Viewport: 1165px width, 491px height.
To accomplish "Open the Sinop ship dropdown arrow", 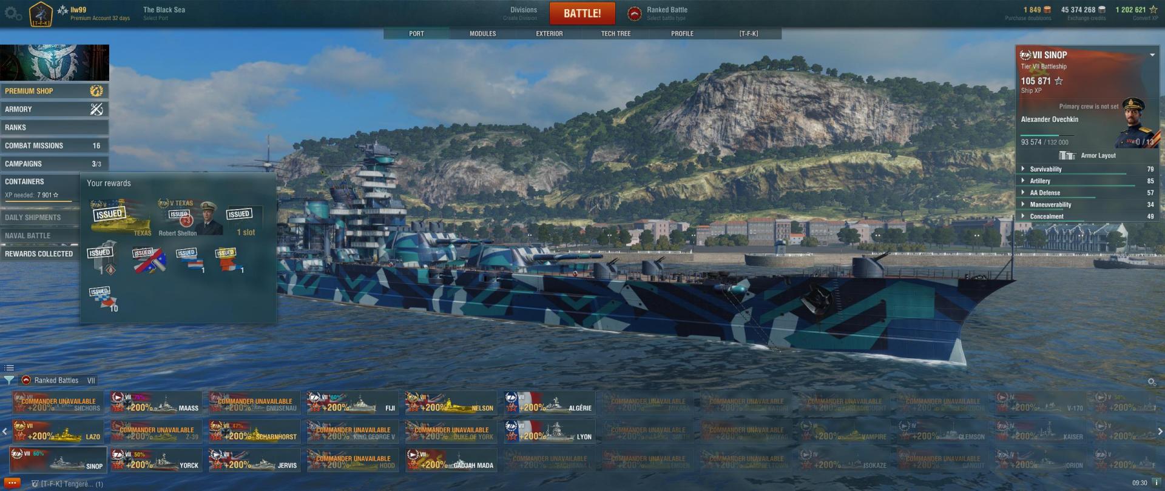I will click(x=1152, y=55).
